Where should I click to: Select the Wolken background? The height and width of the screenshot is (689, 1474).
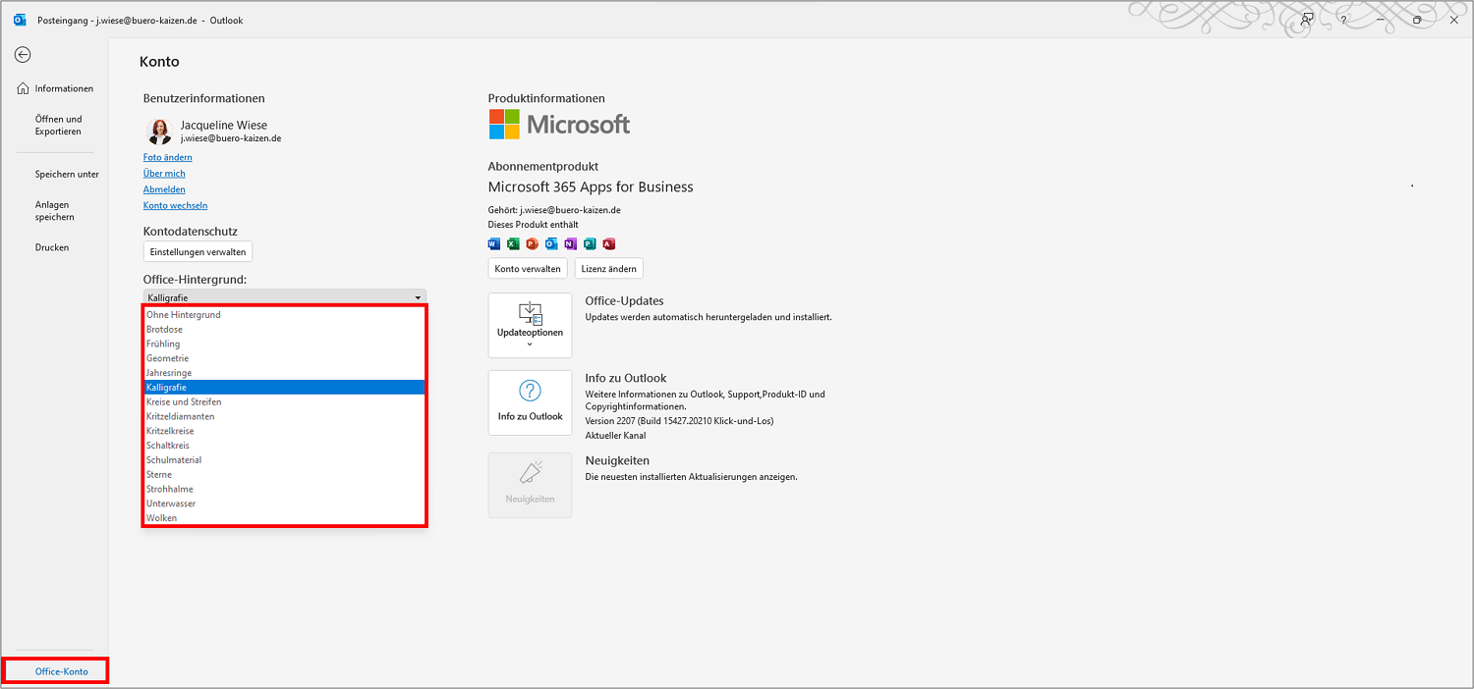tap(285, 518)
